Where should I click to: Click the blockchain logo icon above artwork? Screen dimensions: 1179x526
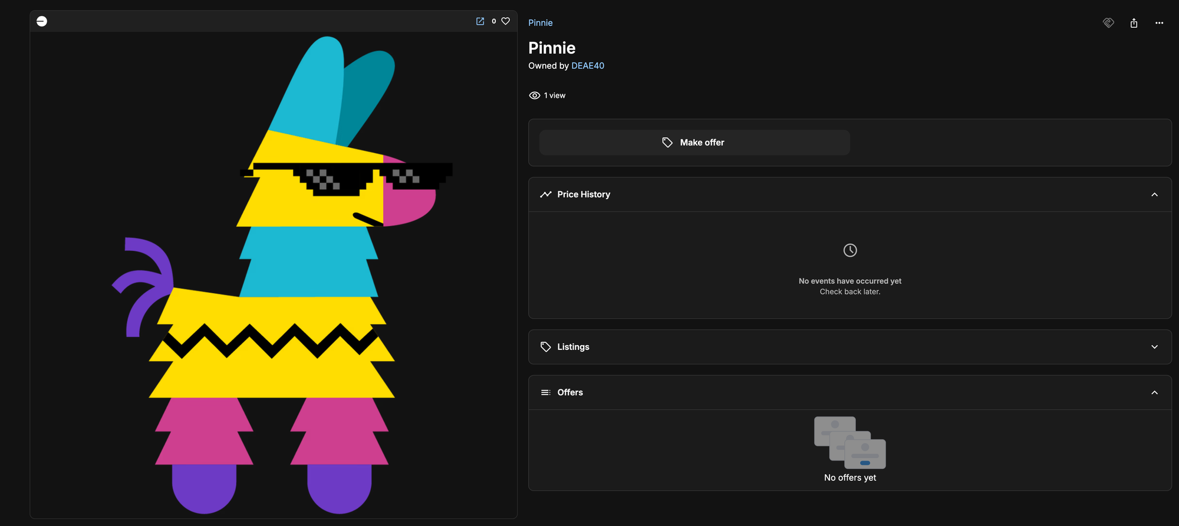pyautogui.click(x=42, y=21)
